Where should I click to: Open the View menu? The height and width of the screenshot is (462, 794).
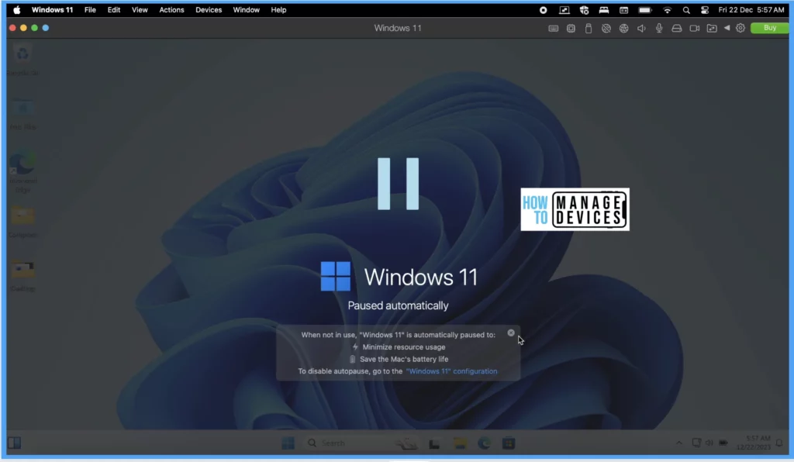tap(140, 9)
